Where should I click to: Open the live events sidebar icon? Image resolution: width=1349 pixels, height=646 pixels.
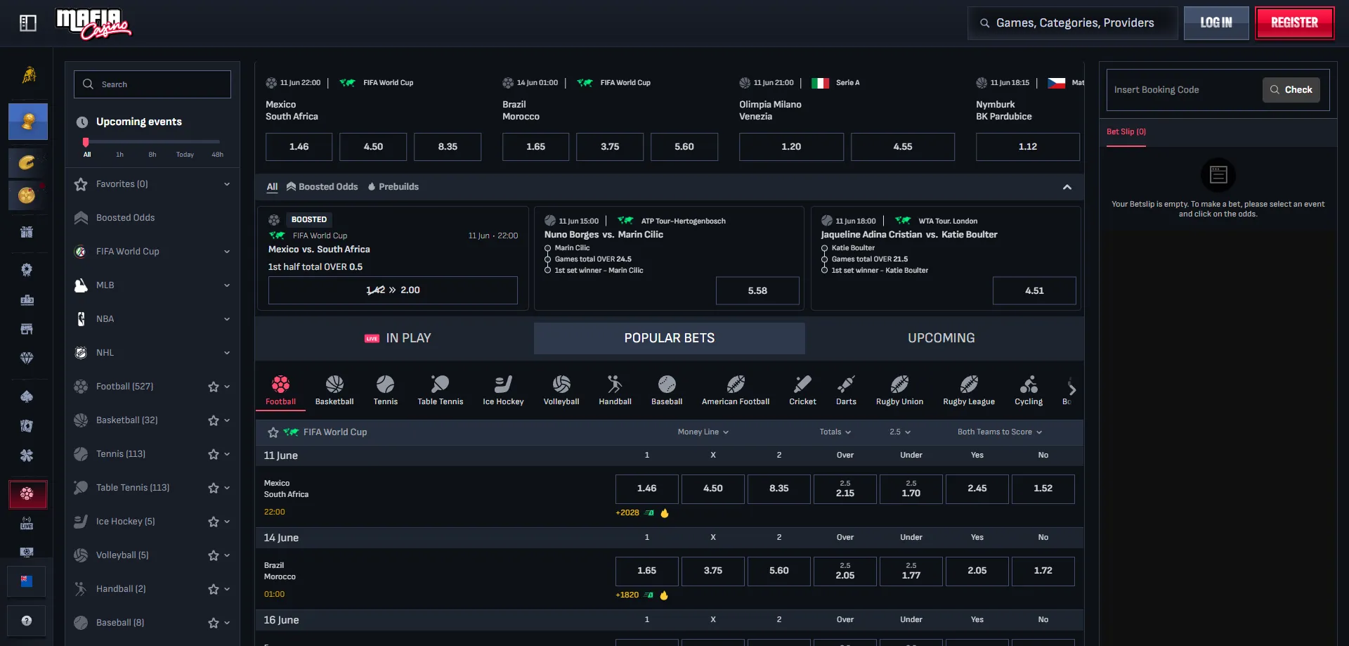point(27,523)
